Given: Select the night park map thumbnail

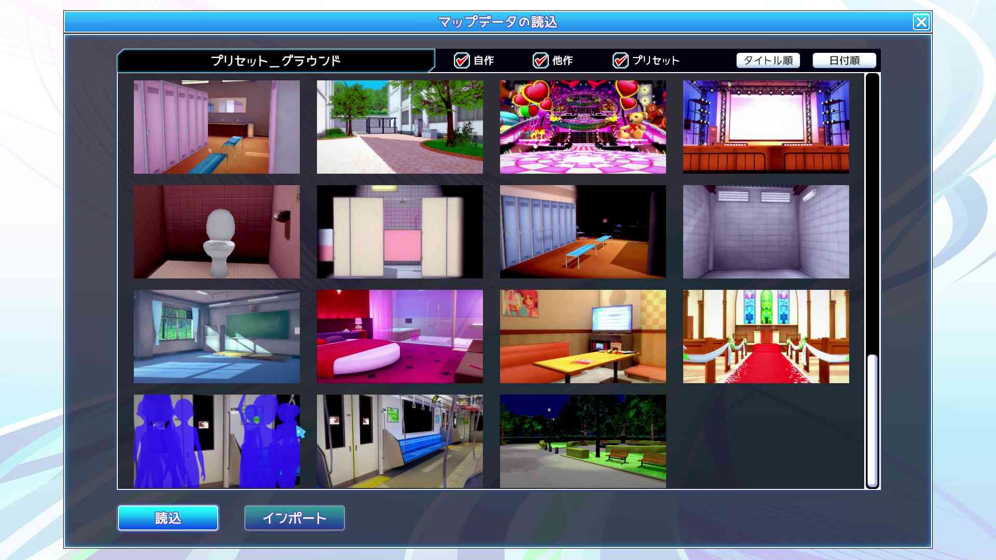Looking at the screenshot, I should [x=583, y=441].
